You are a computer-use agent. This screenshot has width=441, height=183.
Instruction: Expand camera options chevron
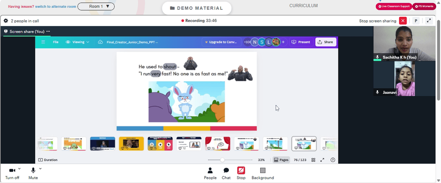(19, 168)
